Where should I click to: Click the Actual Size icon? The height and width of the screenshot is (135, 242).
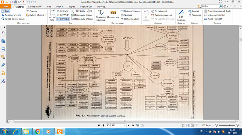(x=52, y=15)
